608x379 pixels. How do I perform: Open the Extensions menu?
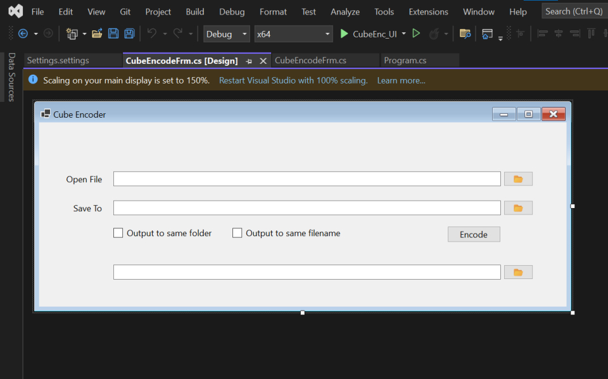(x=429, y=12)
